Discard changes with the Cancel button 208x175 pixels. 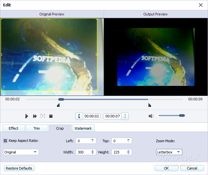(192, 168)
